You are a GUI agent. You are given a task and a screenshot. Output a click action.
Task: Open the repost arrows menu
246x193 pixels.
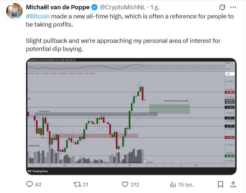click(x=77, y=184)
